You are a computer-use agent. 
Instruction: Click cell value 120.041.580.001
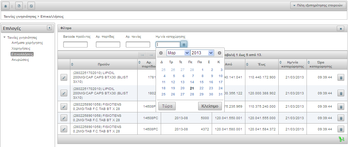[228, 129]
